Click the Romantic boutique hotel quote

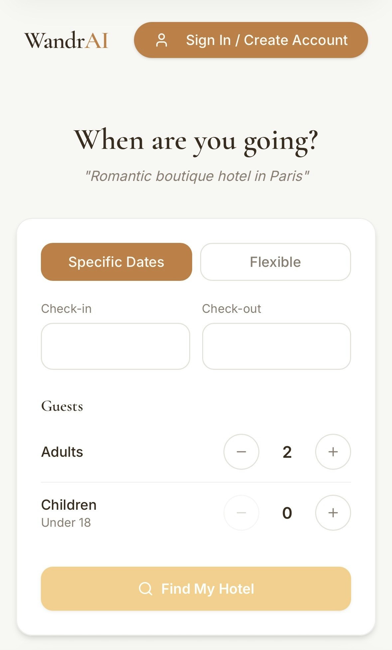pos(197,176)
